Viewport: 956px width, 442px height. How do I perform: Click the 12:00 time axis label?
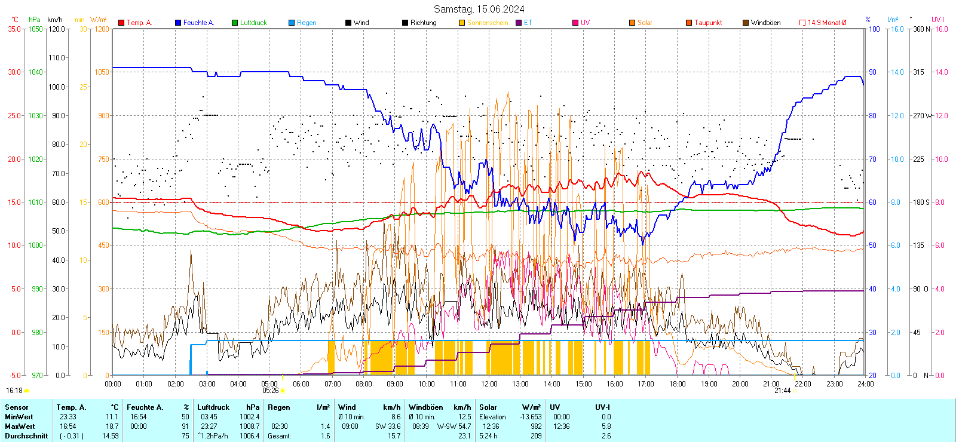pyautogui.click(x=489, y=384)
